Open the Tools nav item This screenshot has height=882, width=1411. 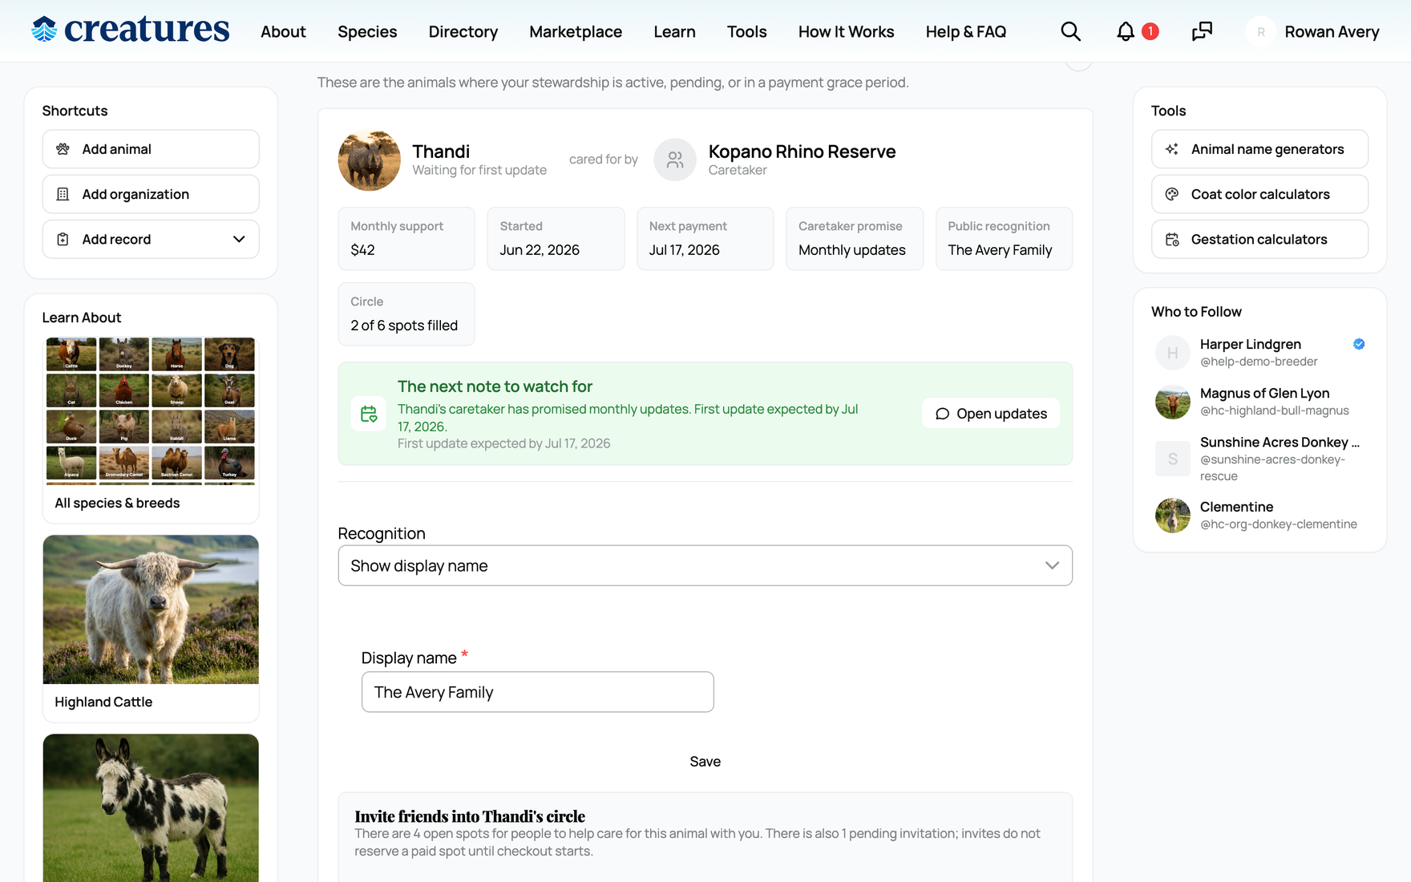tap(747, 31)
